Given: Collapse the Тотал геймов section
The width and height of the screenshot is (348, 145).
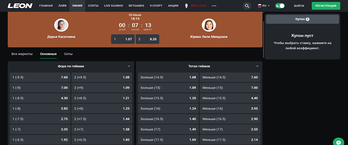Looking at the screenshot, I should click(257, 66).
